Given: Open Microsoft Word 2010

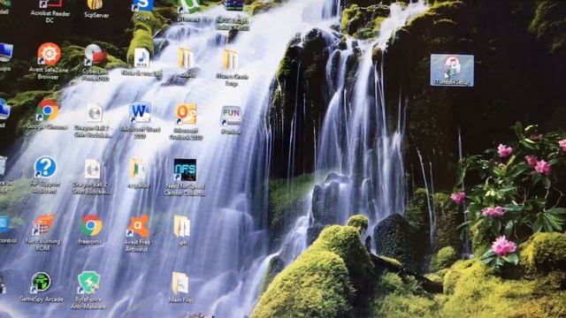Looking at the screenshot, I should pos(140,120).
